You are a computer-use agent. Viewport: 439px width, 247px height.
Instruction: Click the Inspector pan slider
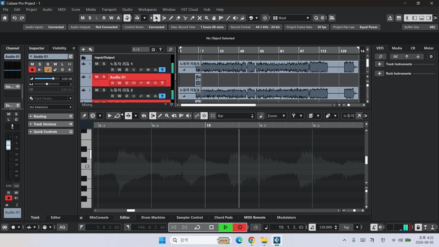coord(47,84)
